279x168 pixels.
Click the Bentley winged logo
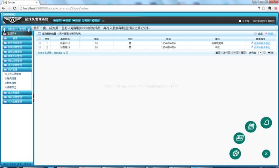(12, 20)
